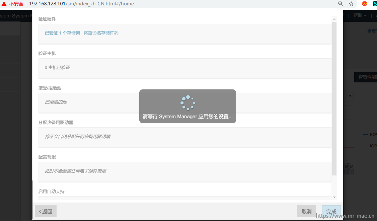Image resolution: width=377 pixels, height=221 pixels.
Task: Click the '请等待 System Manager' waiting message
Action: [x=187, y=117]
